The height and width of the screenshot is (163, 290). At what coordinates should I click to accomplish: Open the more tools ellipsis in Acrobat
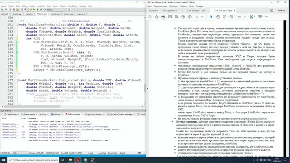point(267,17)
